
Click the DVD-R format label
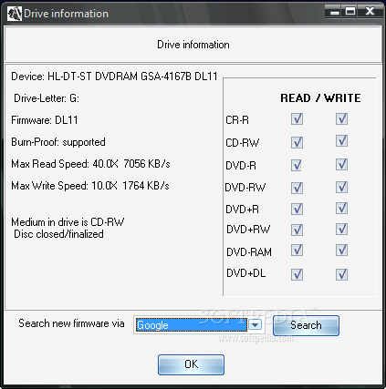(241, 166)
